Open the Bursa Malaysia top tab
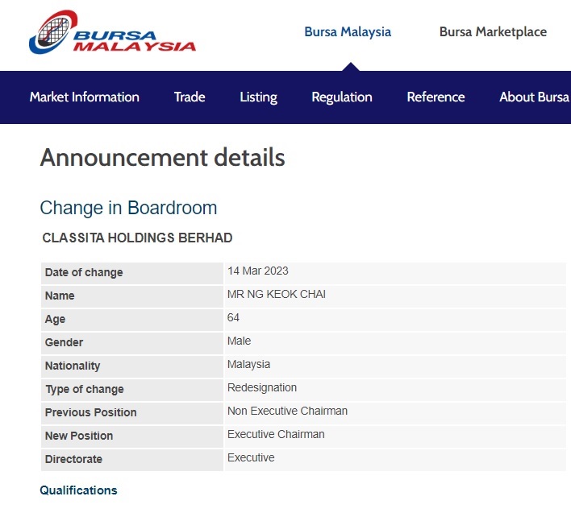Viewport: 571px width, 517px height. click(x=348, y=32)
